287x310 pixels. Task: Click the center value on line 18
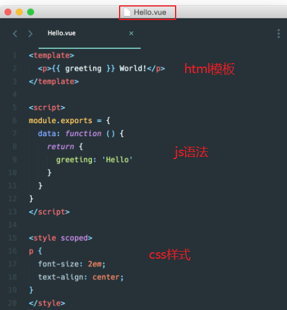106,277
